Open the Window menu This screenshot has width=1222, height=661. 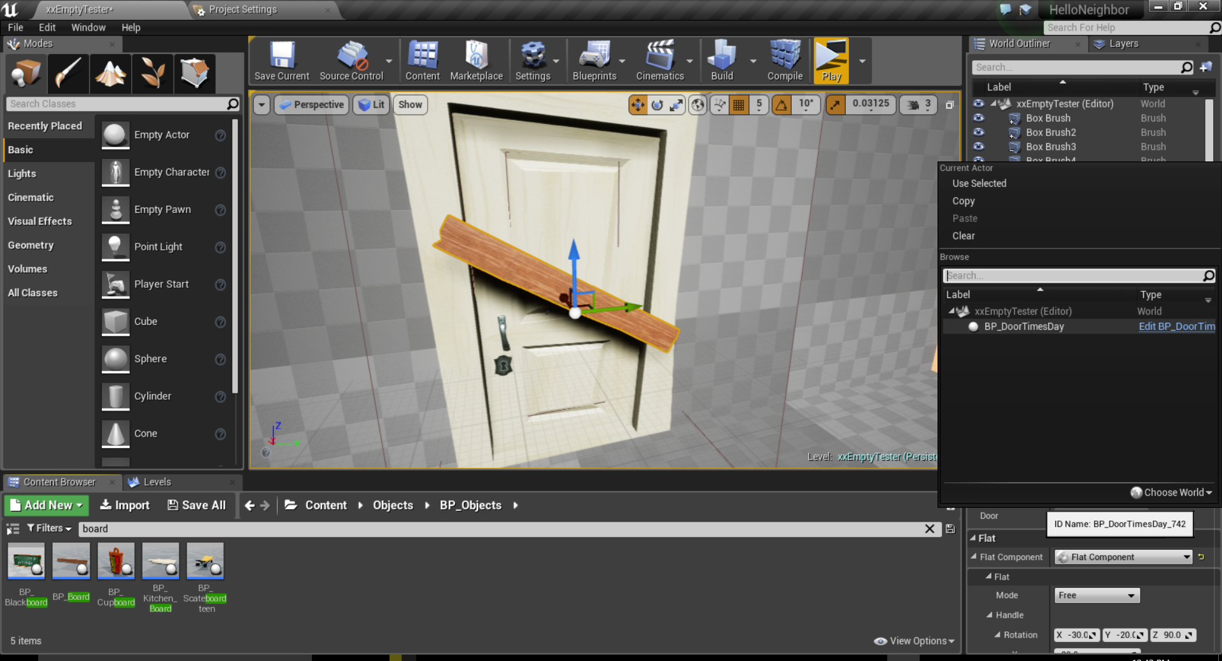(x=88, y=27)
